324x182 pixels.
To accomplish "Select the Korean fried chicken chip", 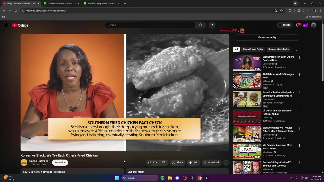I will tap(279, 49).
